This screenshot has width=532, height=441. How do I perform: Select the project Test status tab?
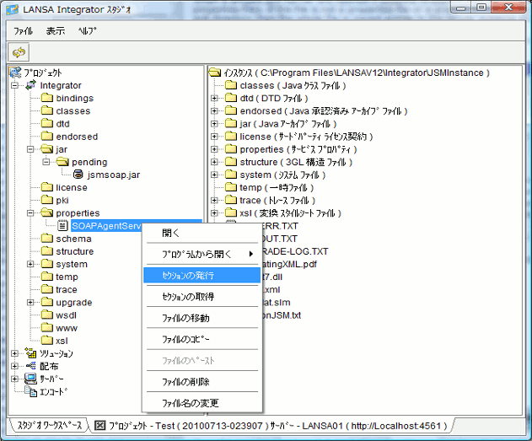(271, 425)
